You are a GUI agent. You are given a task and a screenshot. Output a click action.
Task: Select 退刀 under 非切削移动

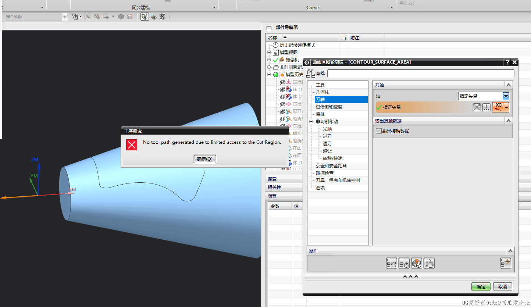[327, 144]
